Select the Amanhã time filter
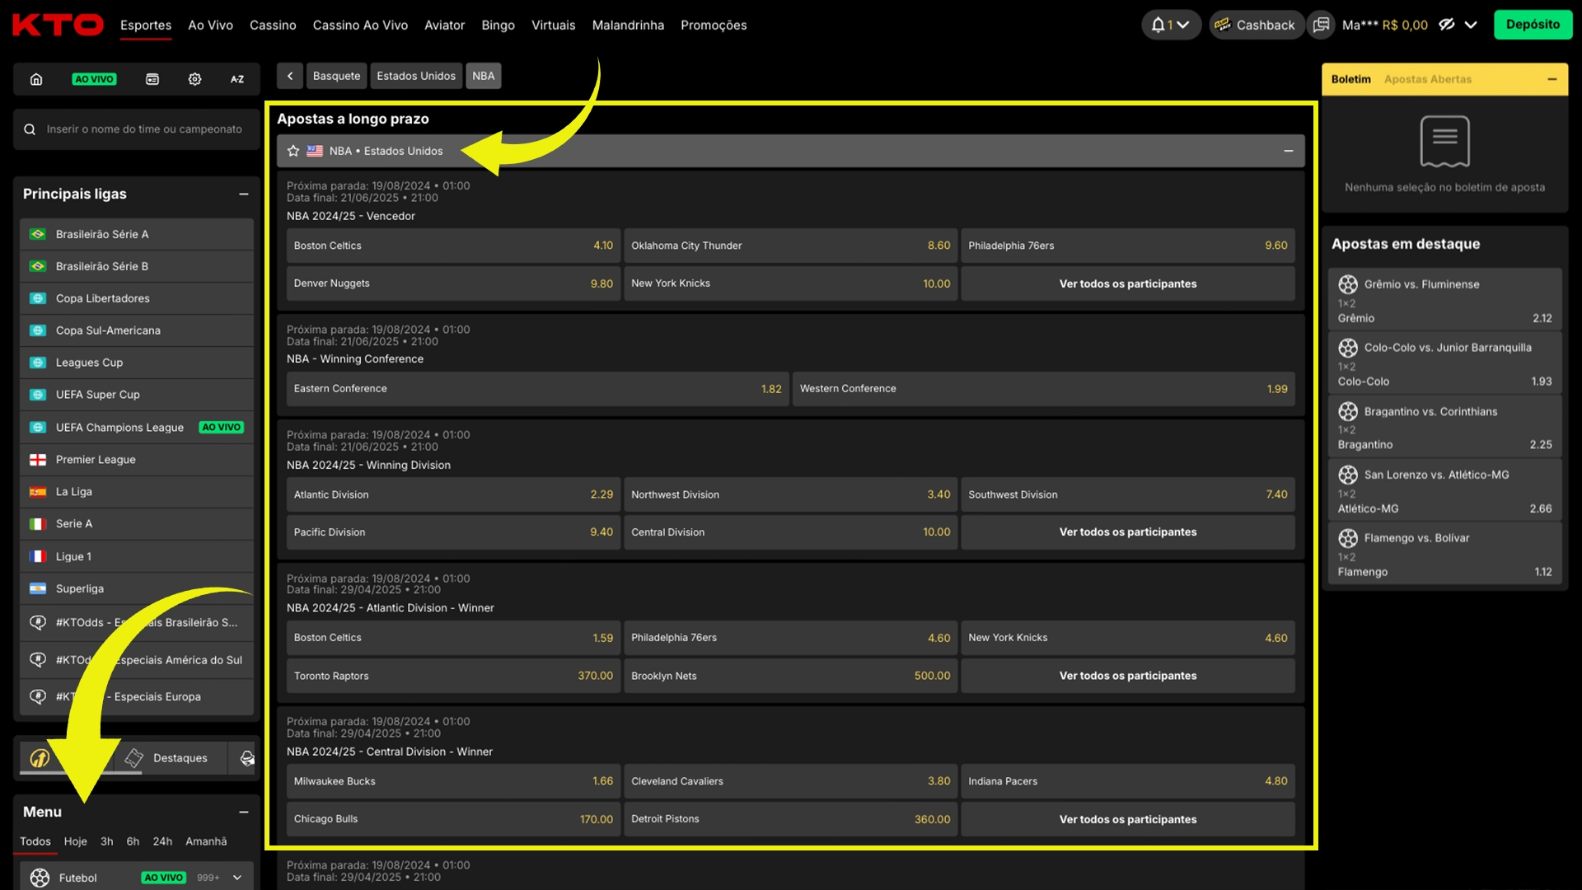Image resolution: width=1582 pixels, height=890 pixels. click(x=206, y=841)
